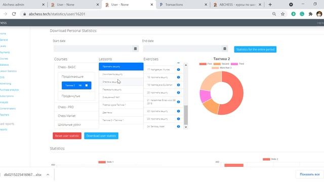
Task: Toggle Third series in chart legend
Action: tap(237, 64)
